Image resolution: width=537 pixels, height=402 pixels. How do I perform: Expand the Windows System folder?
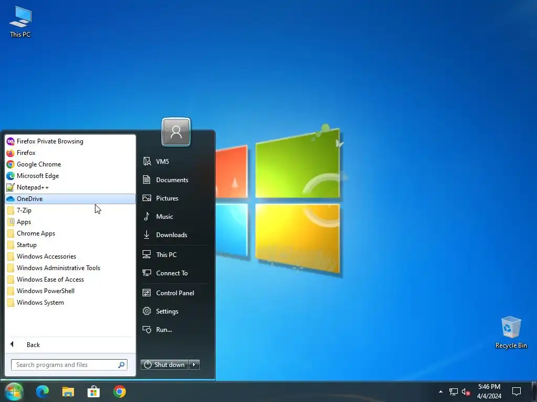click(x=70, y=303)
